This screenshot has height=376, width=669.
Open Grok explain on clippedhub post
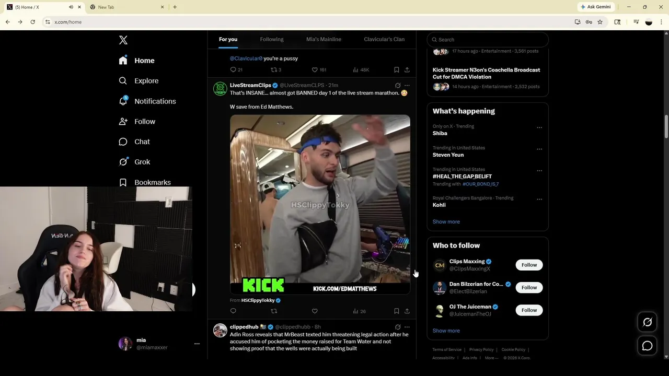point(398,327)
